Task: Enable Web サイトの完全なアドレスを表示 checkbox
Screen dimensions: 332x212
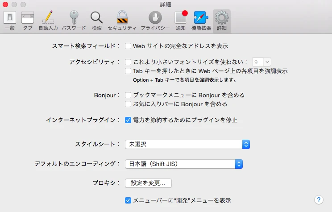Action: click(128, 46)
